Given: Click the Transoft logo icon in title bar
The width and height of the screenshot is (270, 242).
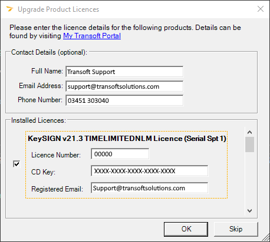Looking at the screenshot, I should (9, 9).
